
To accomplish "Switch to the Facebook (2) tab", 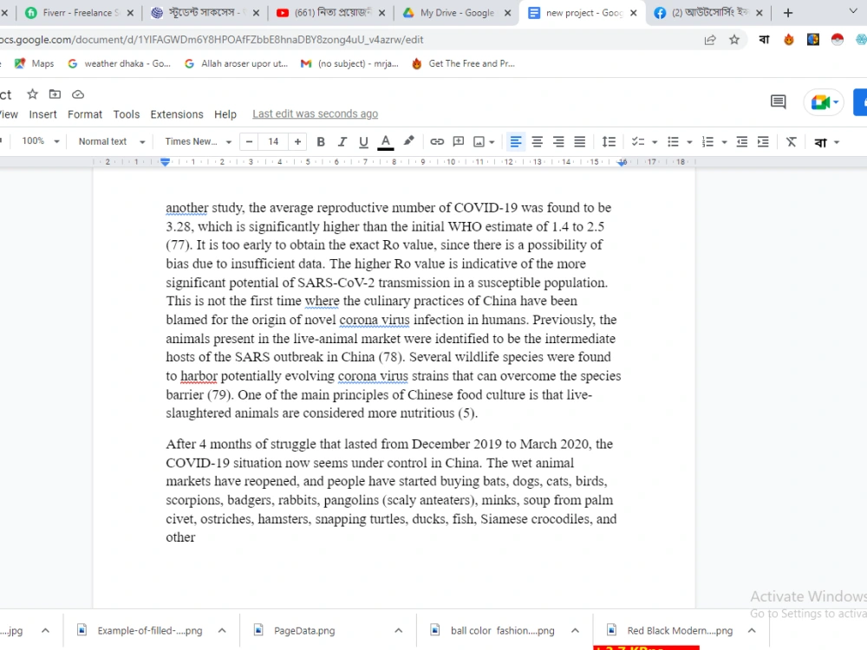I will [x=709, y=13].
